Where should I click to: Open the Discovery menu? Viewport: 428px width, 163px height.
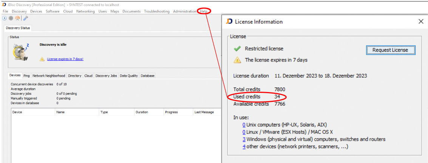click(19, 11)
